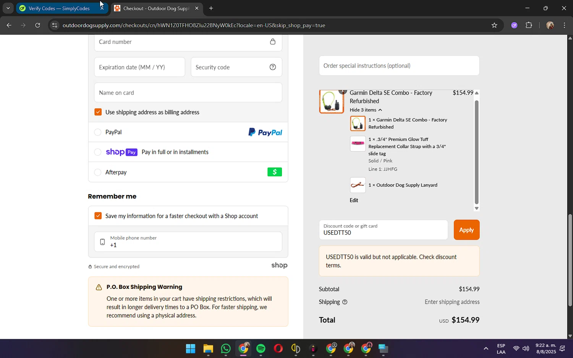Select the Afterpay payment option
573x358 pixels.
click(98, 172)
